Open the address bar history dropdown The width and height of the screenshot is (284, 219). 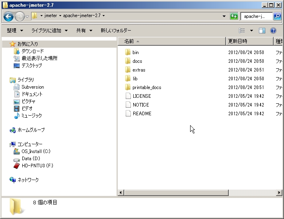[224, 16]
